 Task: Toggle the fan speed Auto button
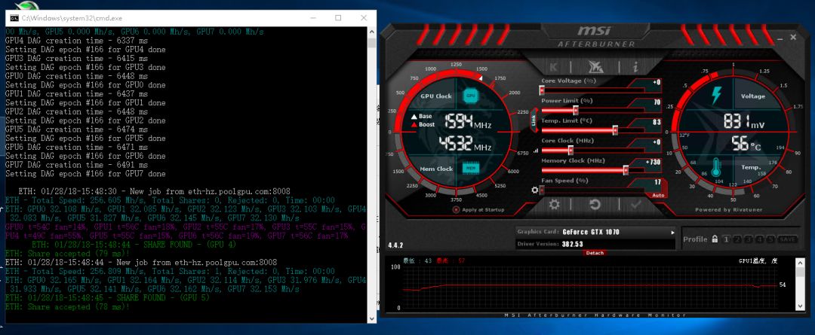coord(657,196)
